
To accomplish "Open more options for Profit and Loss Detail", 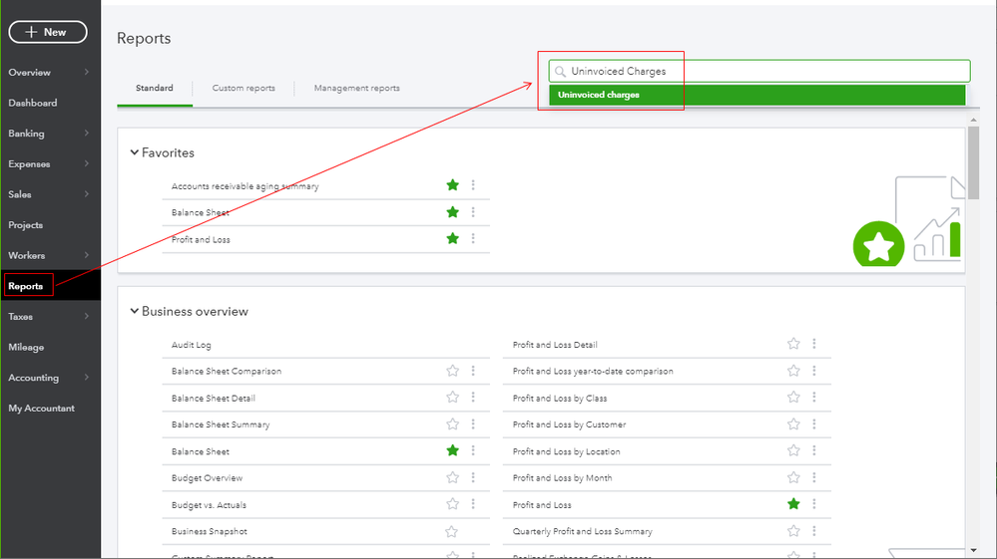I will click(x=814, y=344).
